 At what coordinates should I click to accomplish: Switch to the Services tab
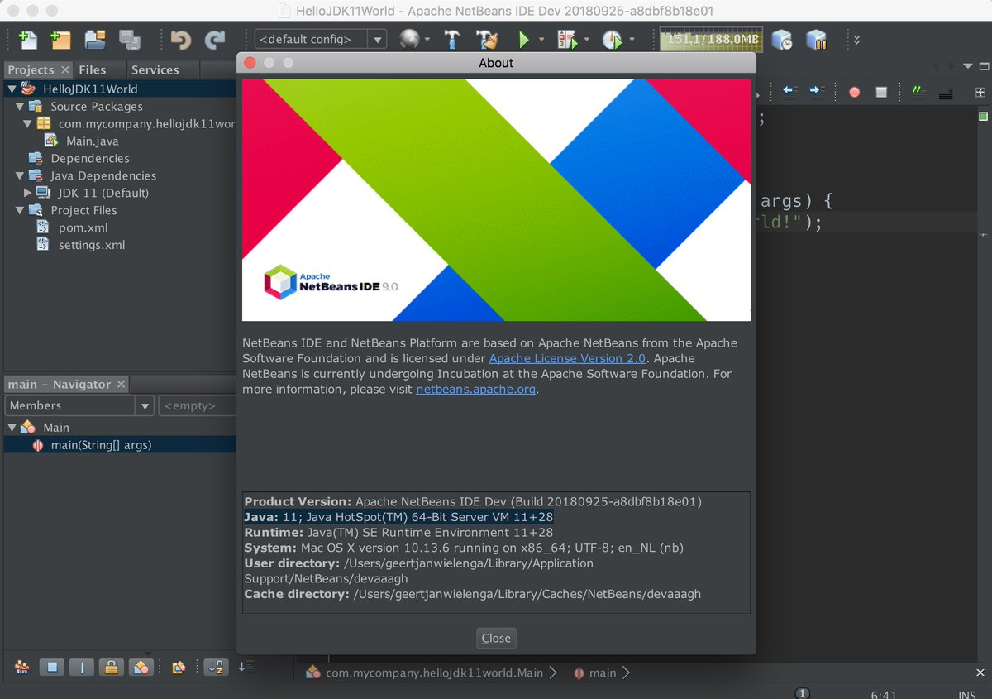[155, 70]
